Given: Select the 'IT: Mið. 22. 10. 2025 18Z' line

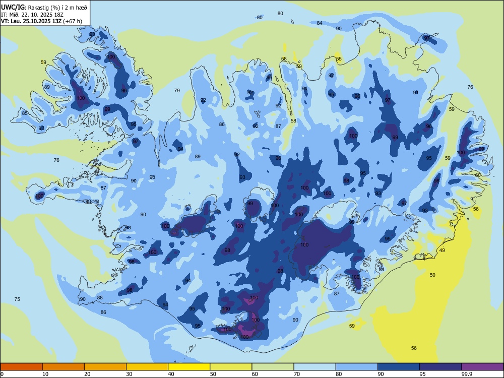Looking at the screenshot, I should coord(32,15).
